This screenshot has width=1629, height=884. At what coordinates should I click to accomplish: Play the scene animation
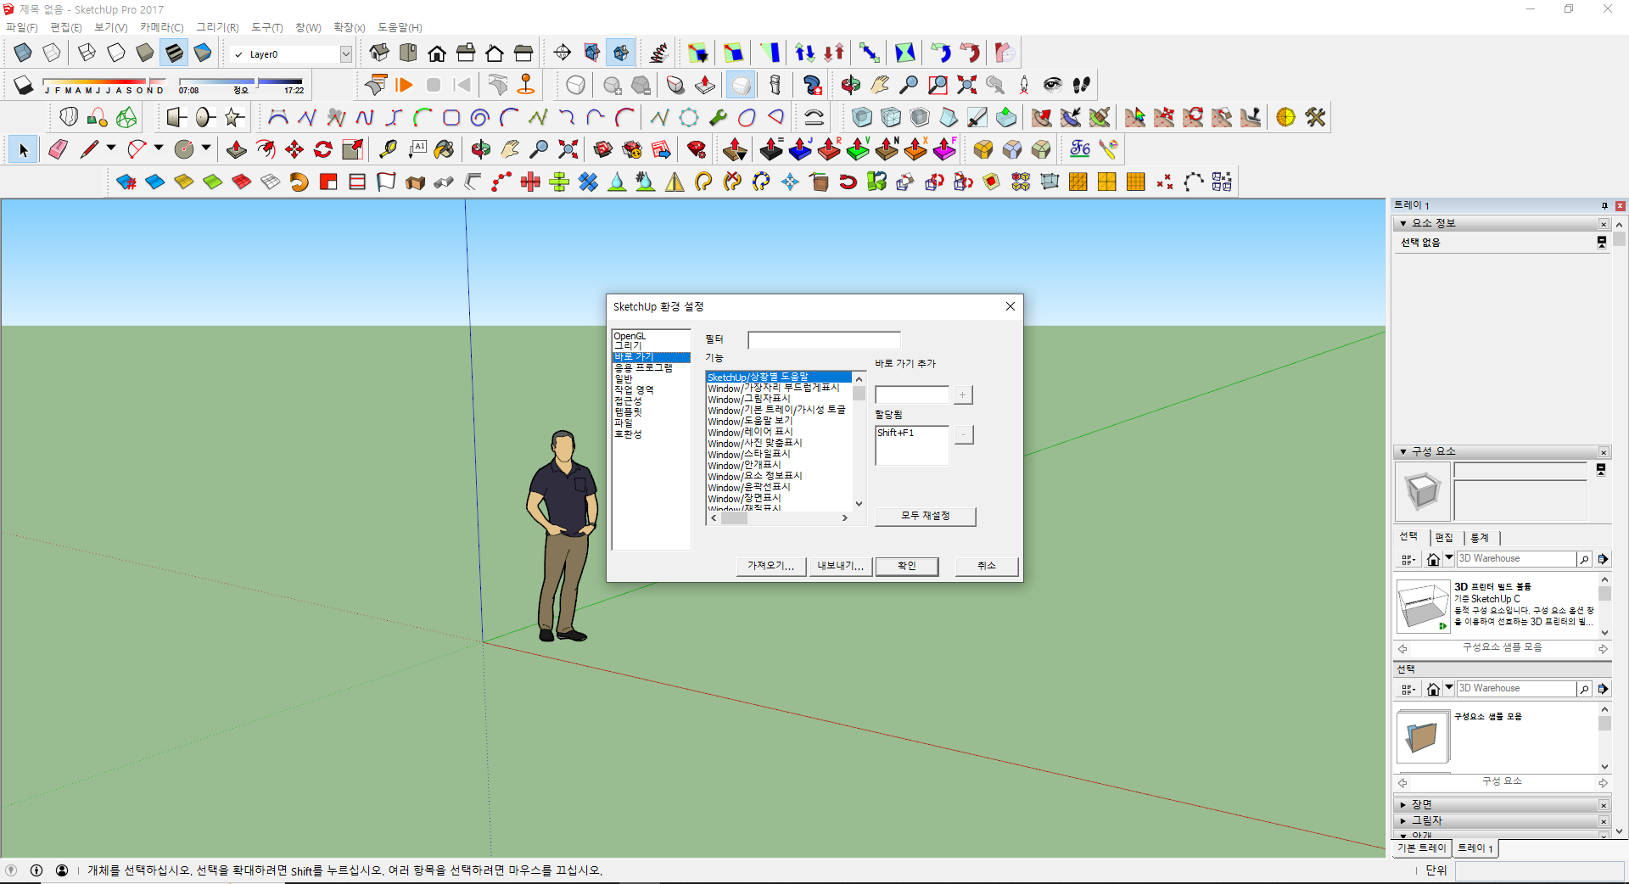(x=405, y=85)
